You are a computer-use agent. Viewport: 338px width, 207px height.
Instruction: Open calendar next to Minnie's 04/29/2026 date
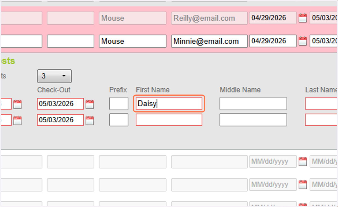click(303, 41)
